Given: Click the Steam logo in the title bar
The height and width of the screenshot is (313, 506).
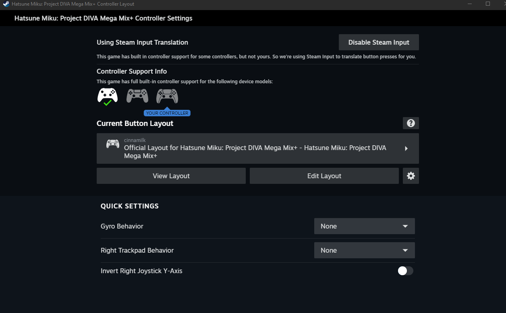Looking at the screenshot, I should 6,4.
